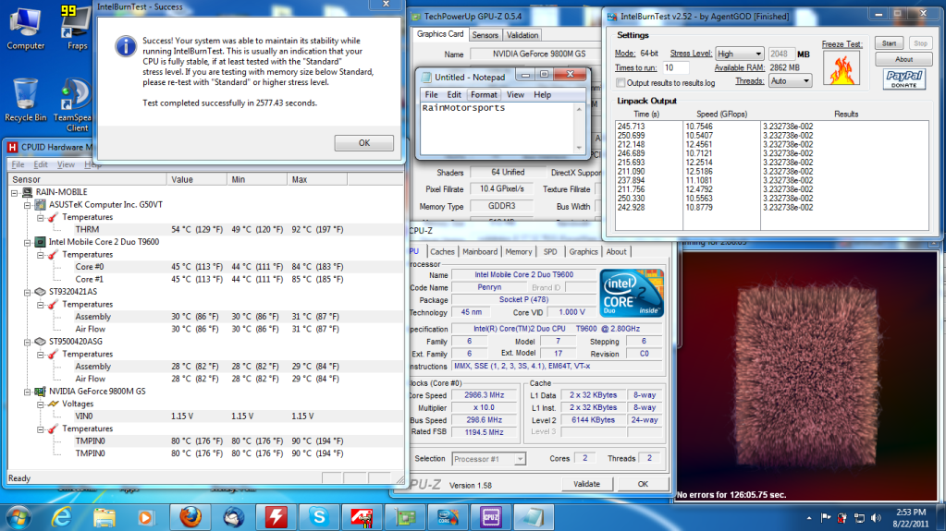The image size is (946, 531).
Task: Click the About button in IntelBurnTest
Action: click(903, 59)
